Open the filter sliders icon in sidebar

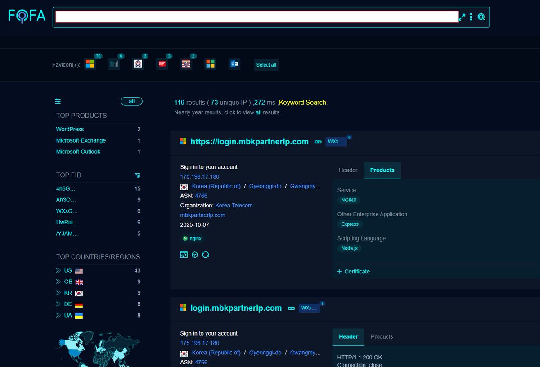click(58, 102)
